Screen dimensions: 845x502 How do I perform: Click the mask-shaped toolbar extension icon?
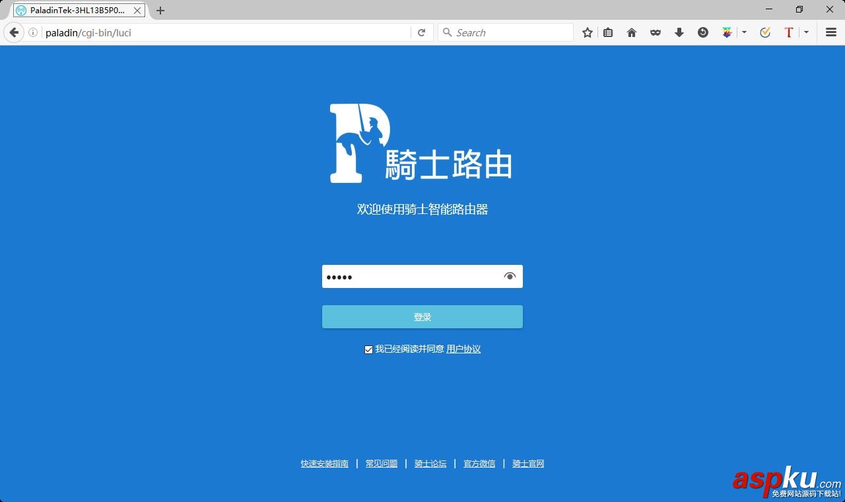(x=655, y=32)
